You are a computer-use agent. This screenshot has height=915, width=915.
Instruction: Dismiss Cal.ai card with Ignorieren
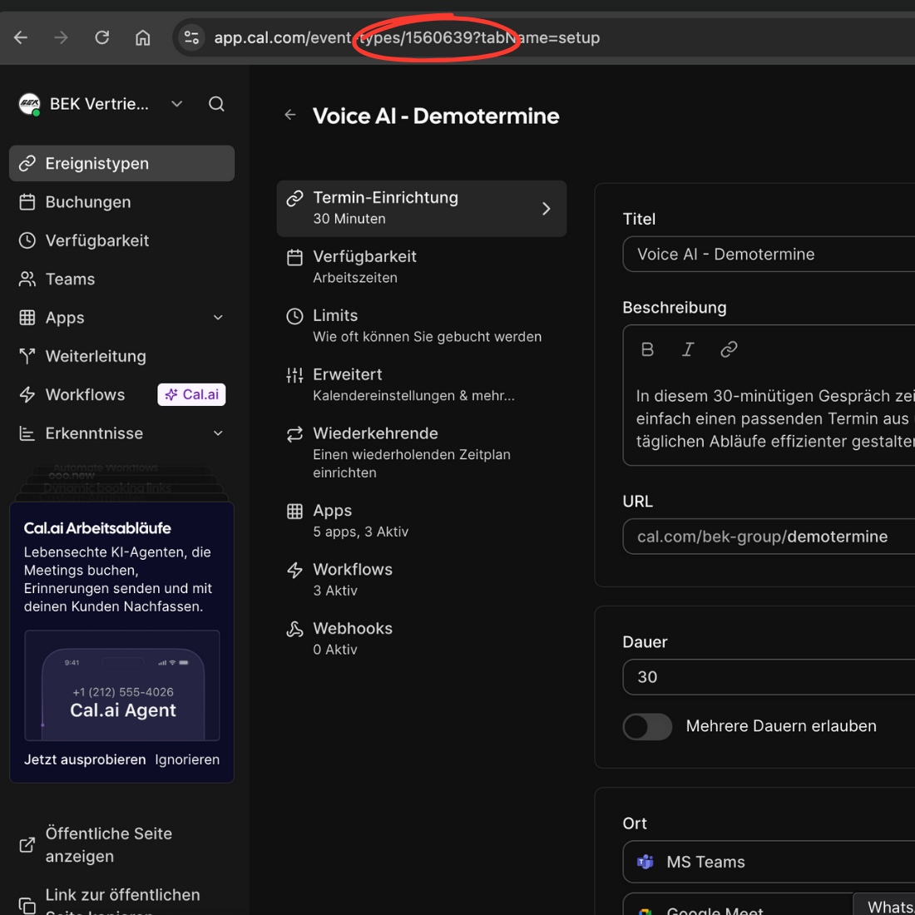pyautogui.click(x=187, y=759)
